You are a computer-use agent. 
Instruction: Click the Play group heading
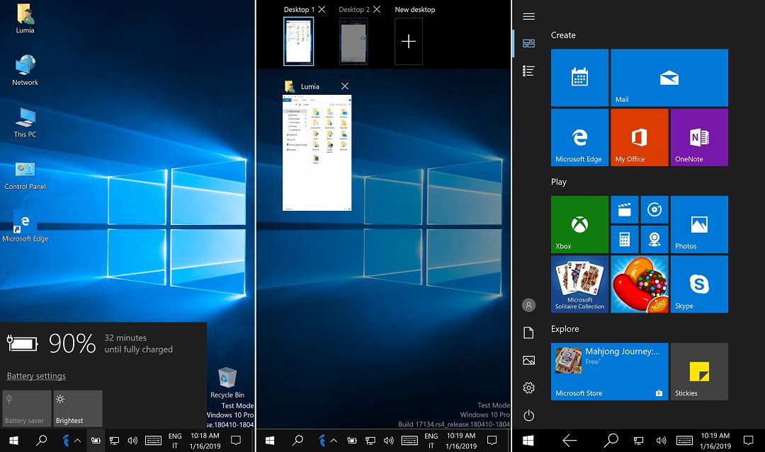point(559,182)
